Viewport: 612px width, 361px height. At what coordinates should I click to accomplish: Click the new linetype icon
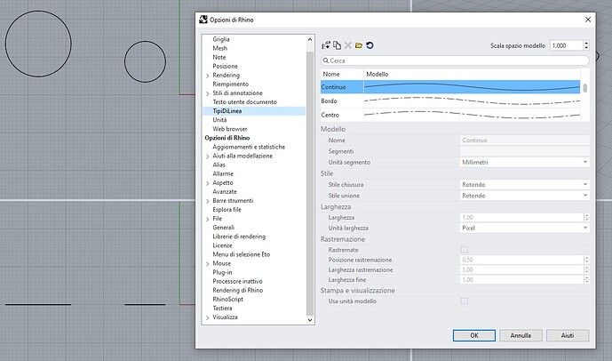coord(326,45)
